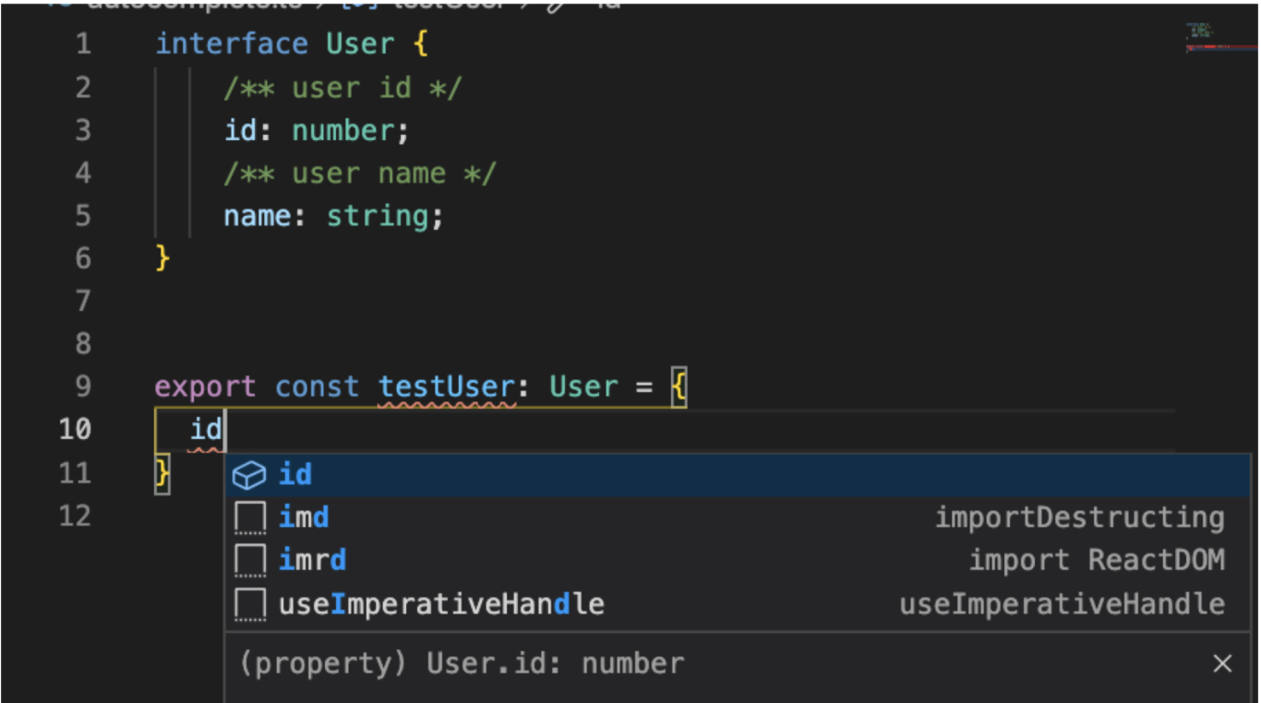Click line number 9 in the gutter

83,386
